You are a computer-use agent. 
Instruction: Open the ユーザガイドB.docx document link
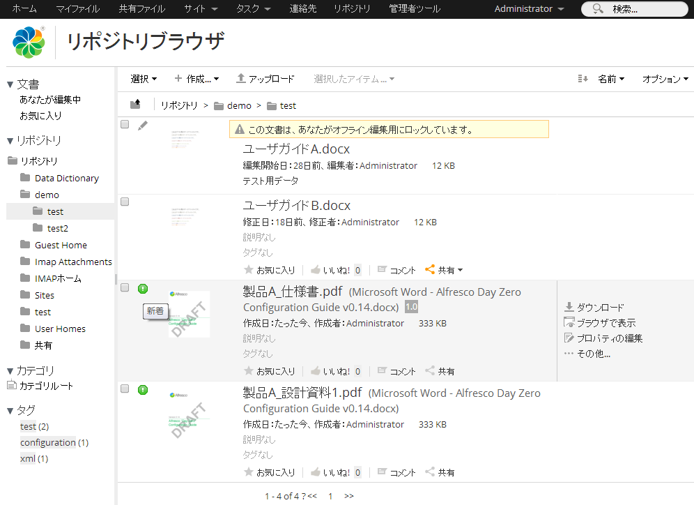tap(297, 206)
